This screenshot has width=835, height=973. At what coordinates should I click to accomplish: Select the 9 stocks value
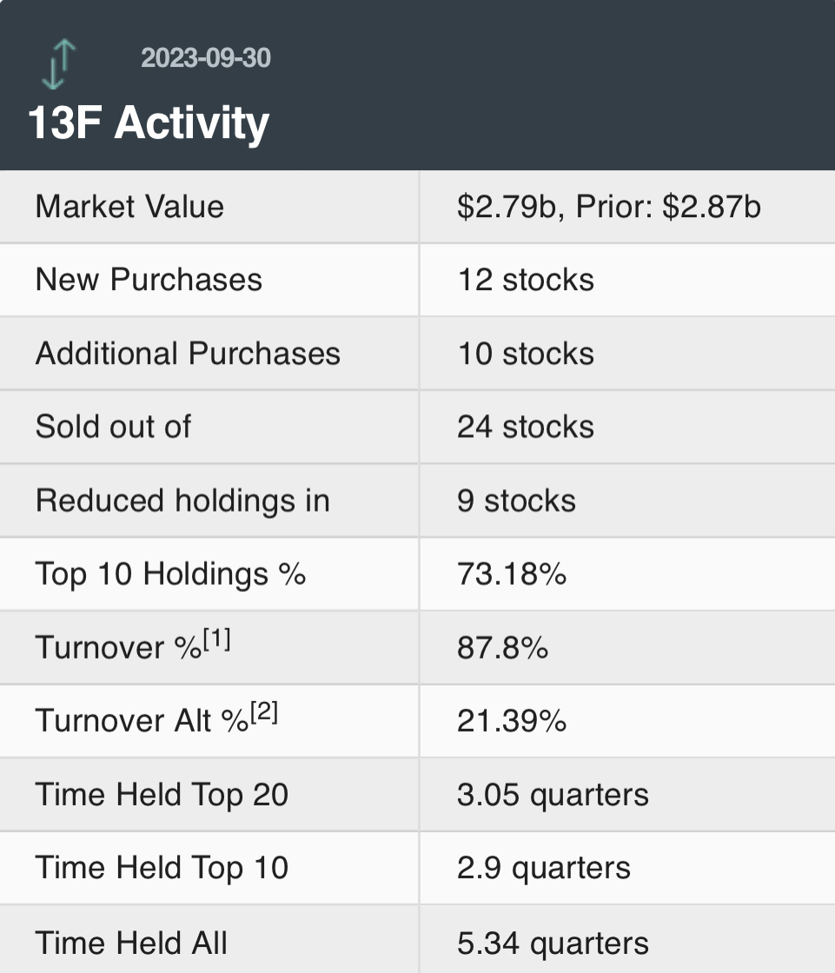click(x=516, y=500)
